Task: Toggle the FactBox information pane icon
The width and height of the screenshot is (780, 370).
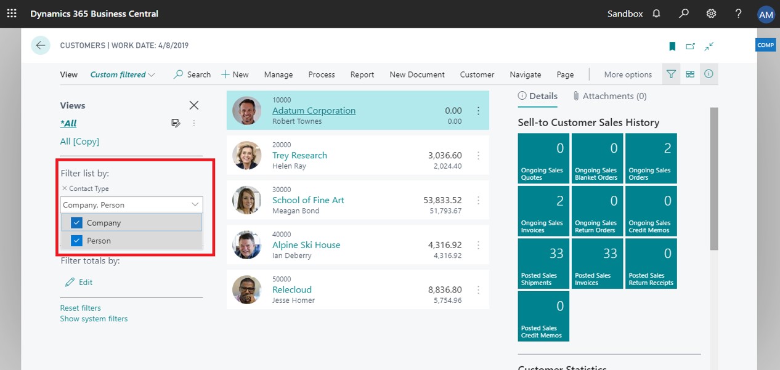Action: pyautogui.click(x=709, y=74)
